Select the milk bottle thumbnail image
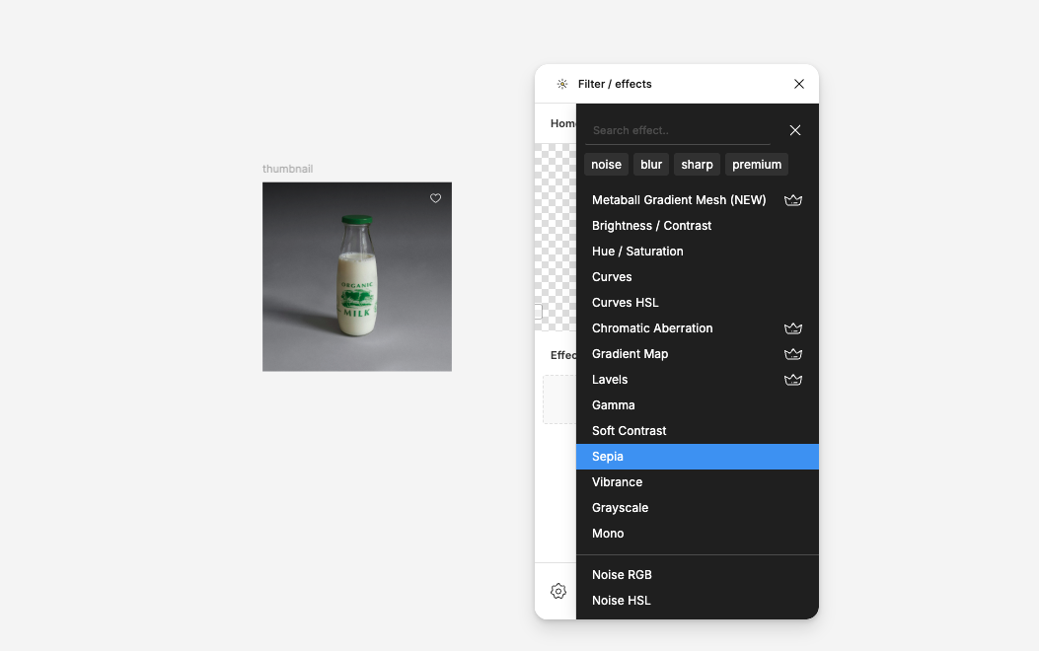 coord(356,277)
